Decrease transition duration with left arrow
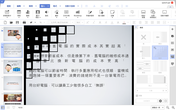Screen dimensions: 176x110 point(138,90)
